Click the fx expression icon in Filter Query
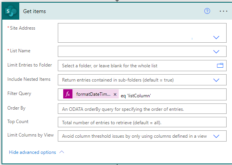232x165 pixels. tap(68, 94)
